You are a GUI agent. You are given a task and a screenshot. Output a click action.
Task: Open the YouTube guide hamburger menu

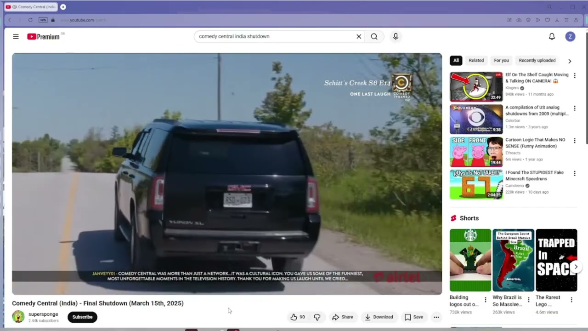tap(16, 36)
